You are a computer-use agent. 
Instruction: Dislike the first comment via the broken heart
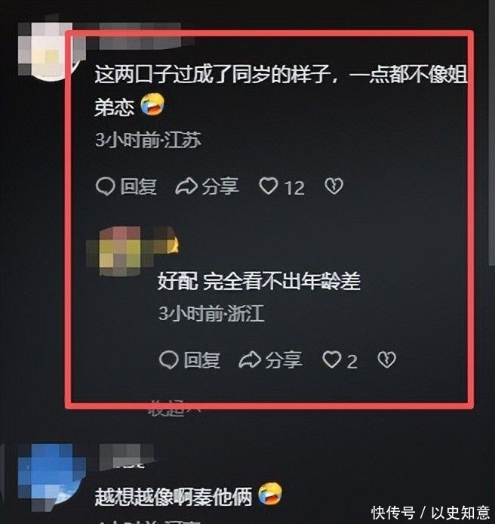[334, 186]
